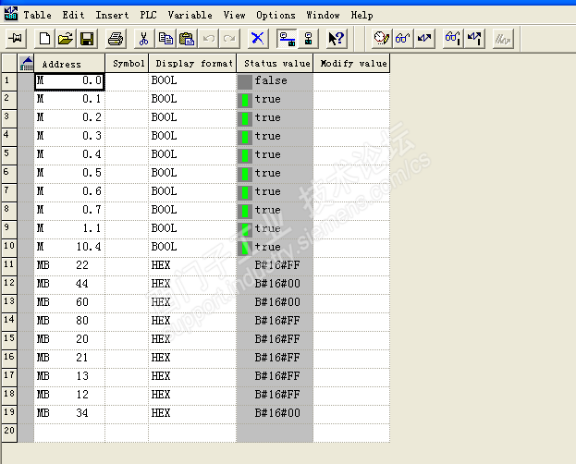Click HEX display format of MB 20
Viewport: 576px width, 464px height.
tap(161, 339)
